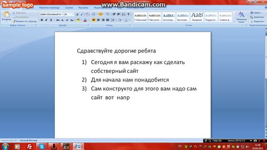Apply the Без интервала style
The width and height of the screenshot is (267, 150).
(x=154, y=17)
